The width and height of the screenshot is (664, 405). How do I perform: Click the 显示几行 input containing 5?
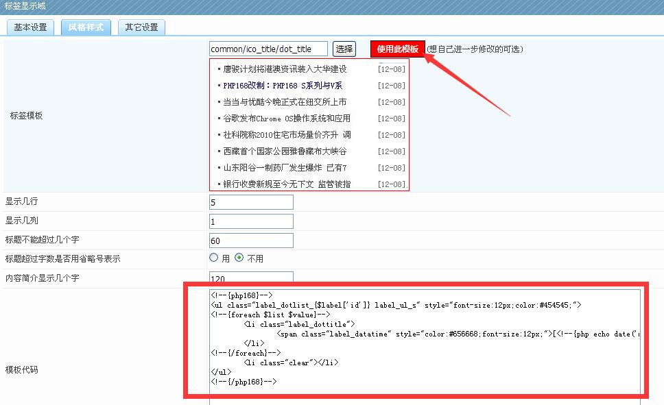coord(250,201)
